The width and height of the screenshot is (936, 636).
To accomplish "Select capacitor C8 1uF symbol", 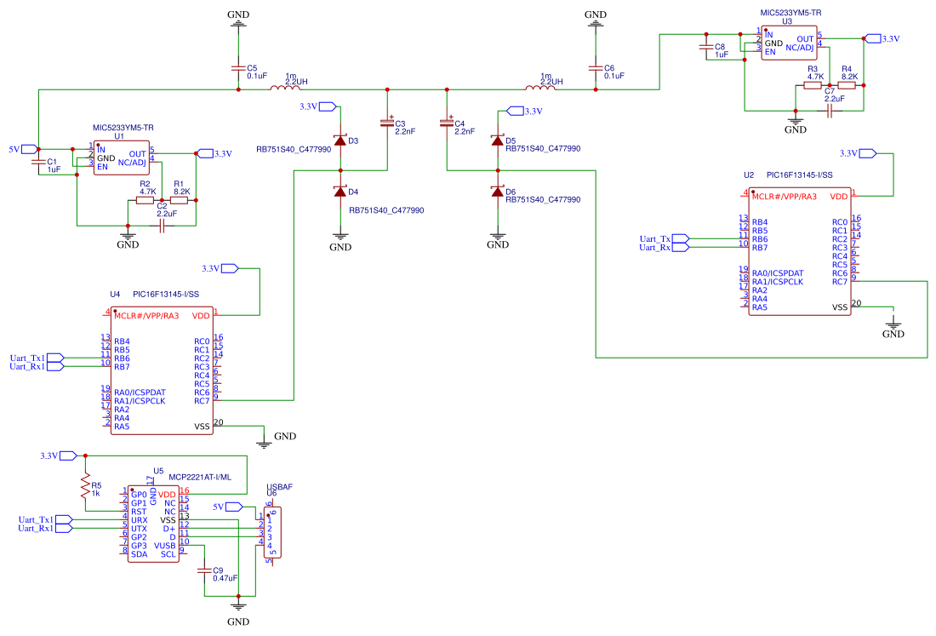I will (706, 47).
